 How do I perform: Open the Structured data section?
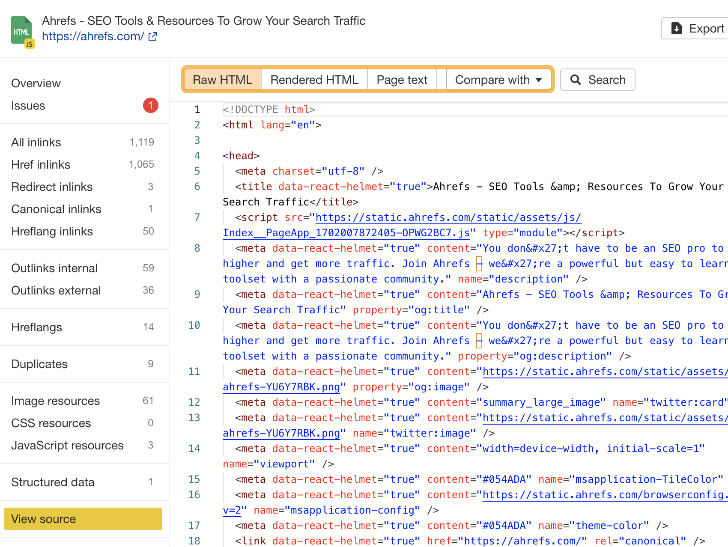53,482
